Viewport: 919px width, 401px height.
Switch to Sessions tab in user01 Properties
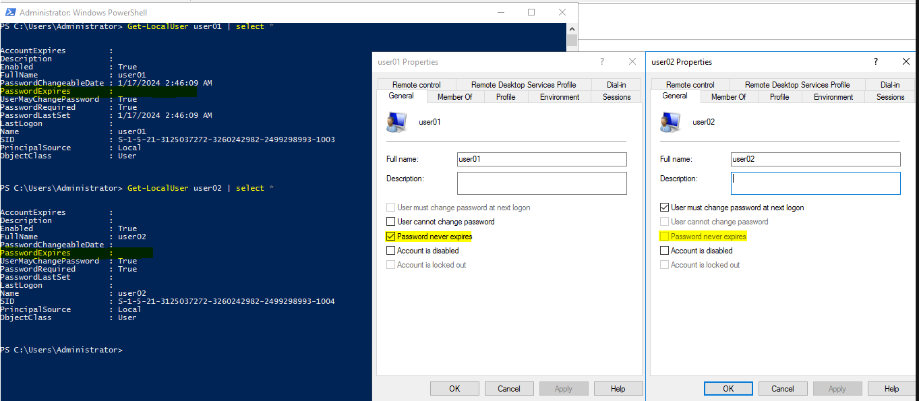tap(616, 97)
